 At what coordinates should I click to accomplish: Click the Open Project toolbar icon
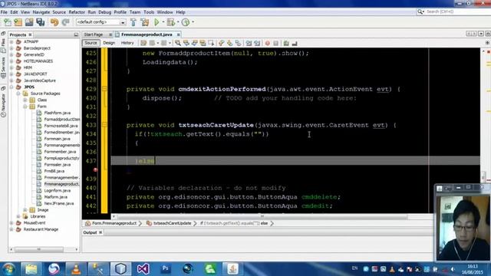click(x=29, y=22)
